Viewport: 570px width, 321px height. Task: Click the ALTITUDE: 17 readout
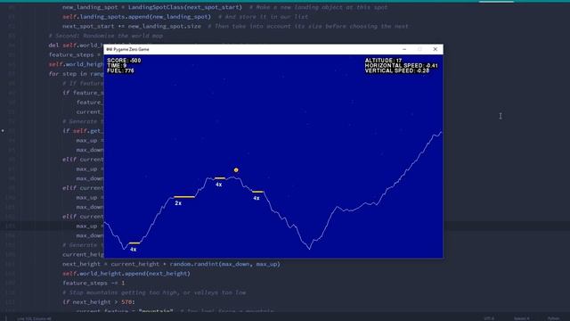point(384,61)
